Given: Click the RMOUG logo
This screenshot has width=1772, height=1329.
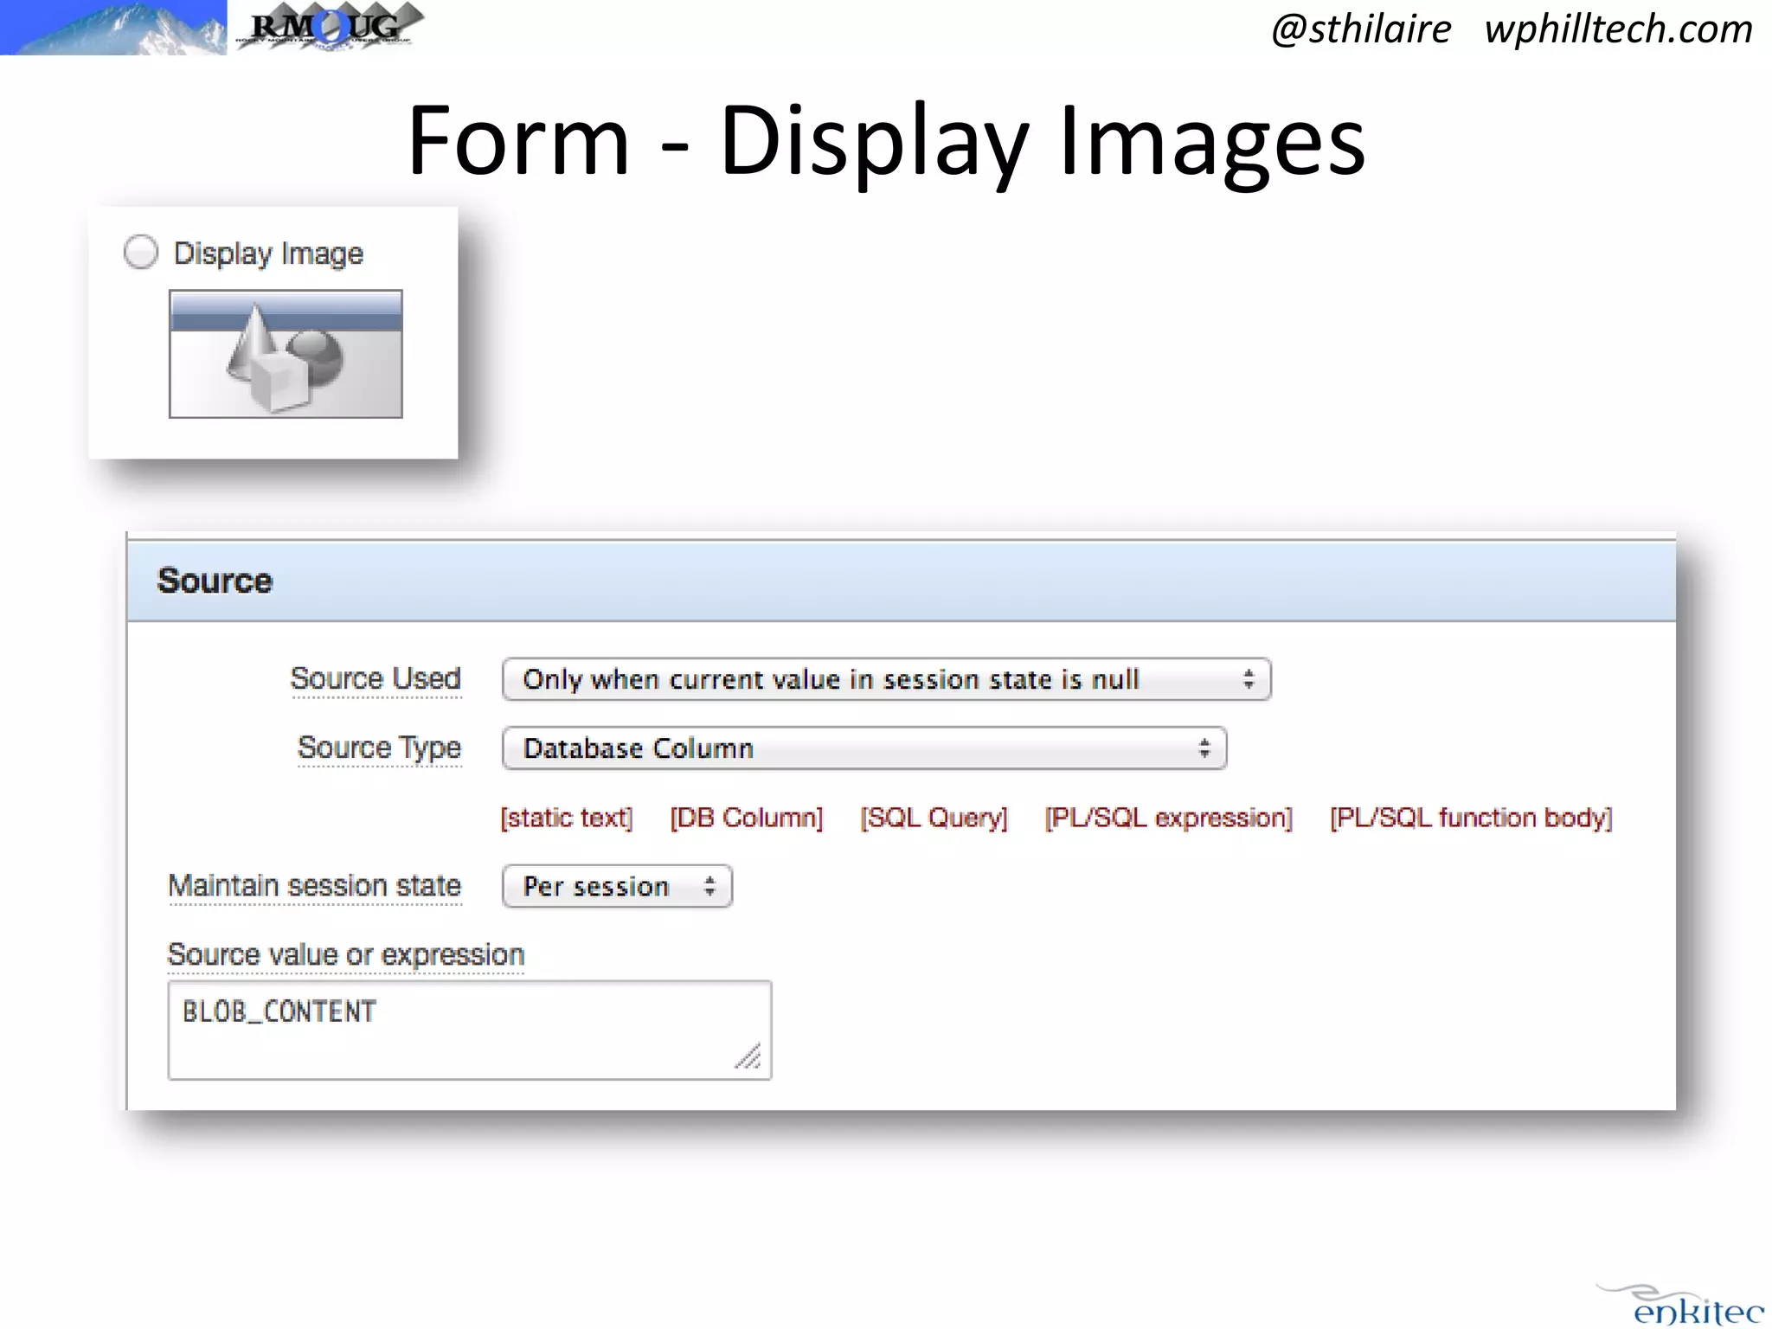Looking at the screenshot, I should 329,26.
